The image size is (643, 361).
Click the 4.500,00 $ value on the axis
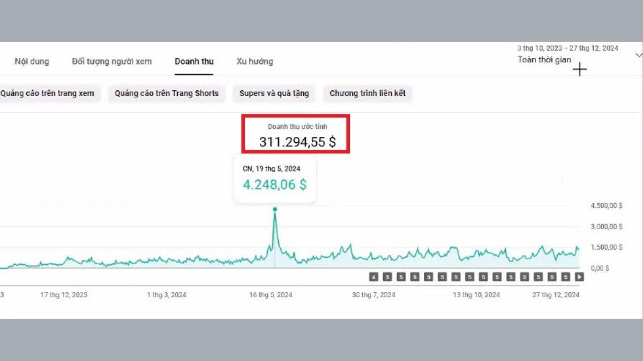pos(606,205)
